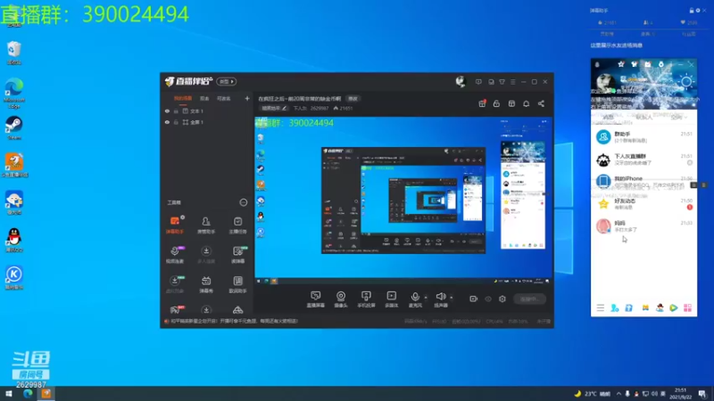
Task: Mute the speaker (扬声器) icon
Action: click(x=440, y=297)
